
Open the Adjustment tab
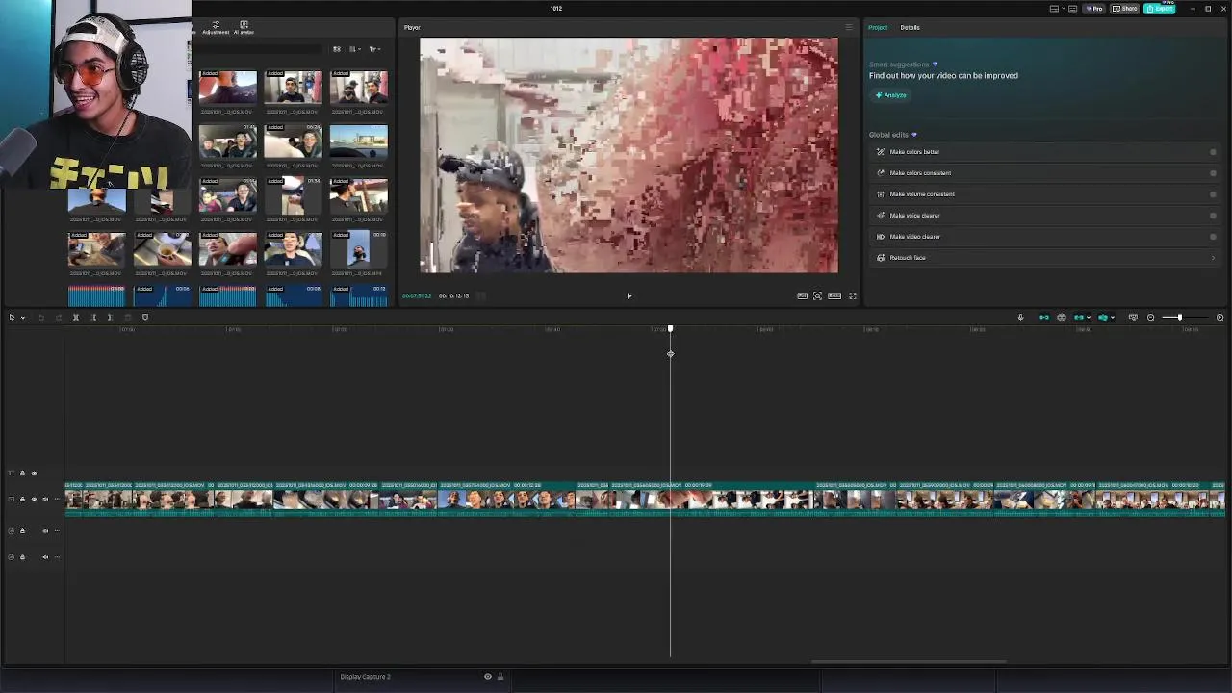click(216, 28)
